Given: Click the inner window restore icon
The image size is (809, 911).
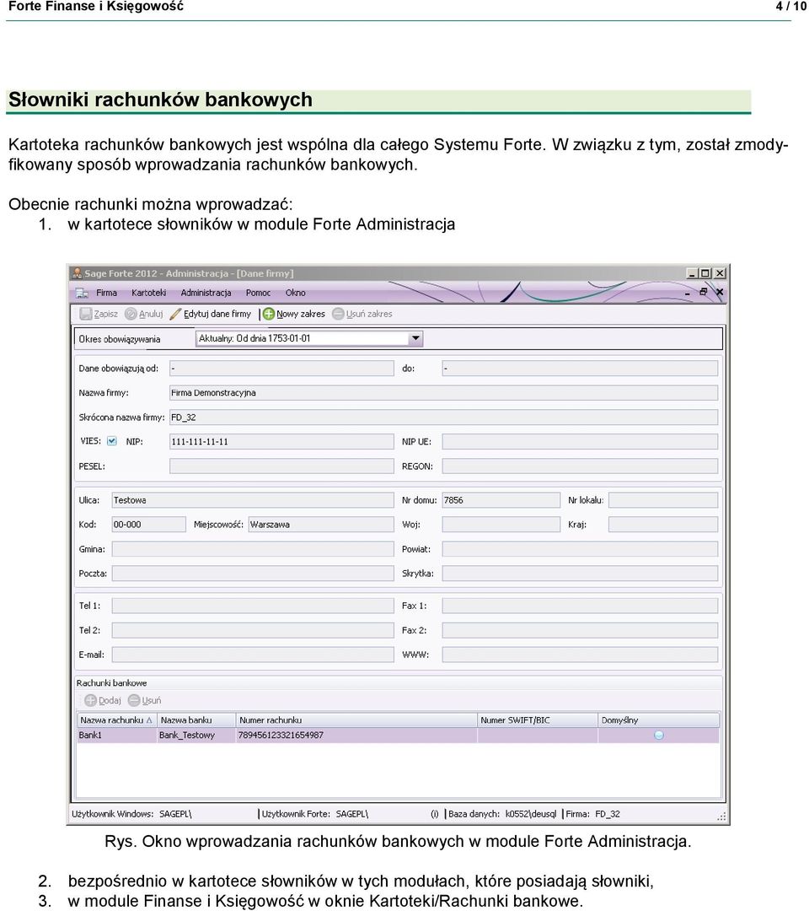Looking at the screenshot, I should [704, 292].
